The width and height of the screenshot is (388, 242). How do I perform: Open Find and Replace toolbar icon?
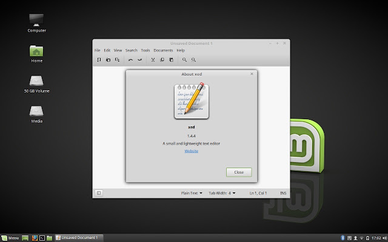coord(193,60)
